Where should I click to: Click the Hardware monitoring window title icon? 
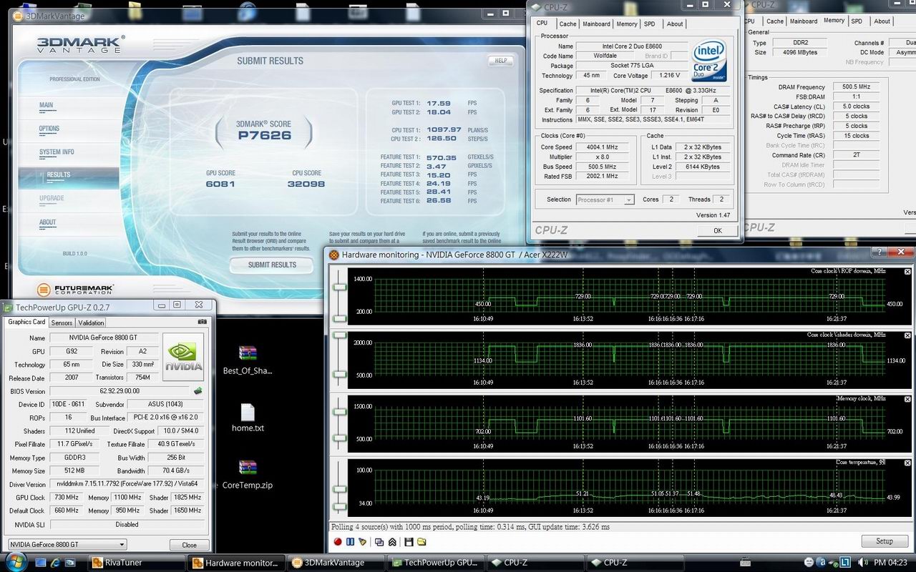click(x=333, y=254)
